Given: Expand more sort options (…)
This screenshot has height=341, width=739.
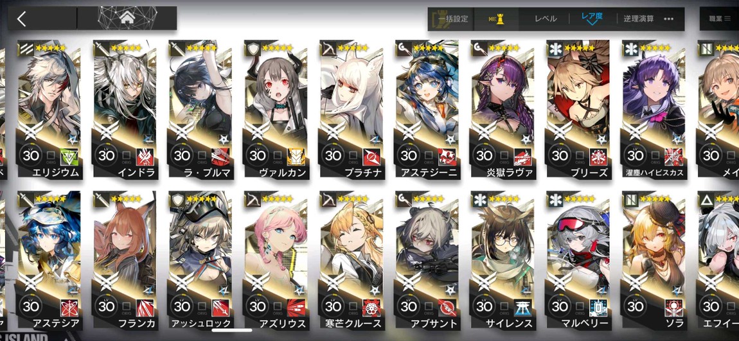Looking at the screenshot, I should point(668,19).
